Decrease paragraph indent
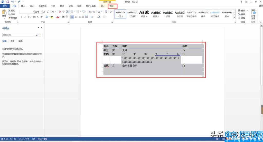 [90, 12]
